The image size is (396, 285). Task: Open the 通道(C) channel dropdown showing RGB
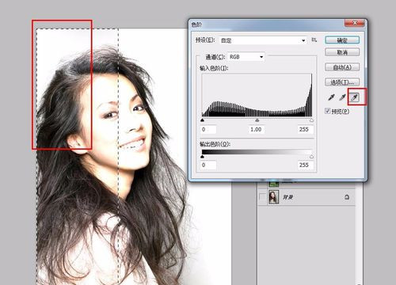(x=246, y=57)
